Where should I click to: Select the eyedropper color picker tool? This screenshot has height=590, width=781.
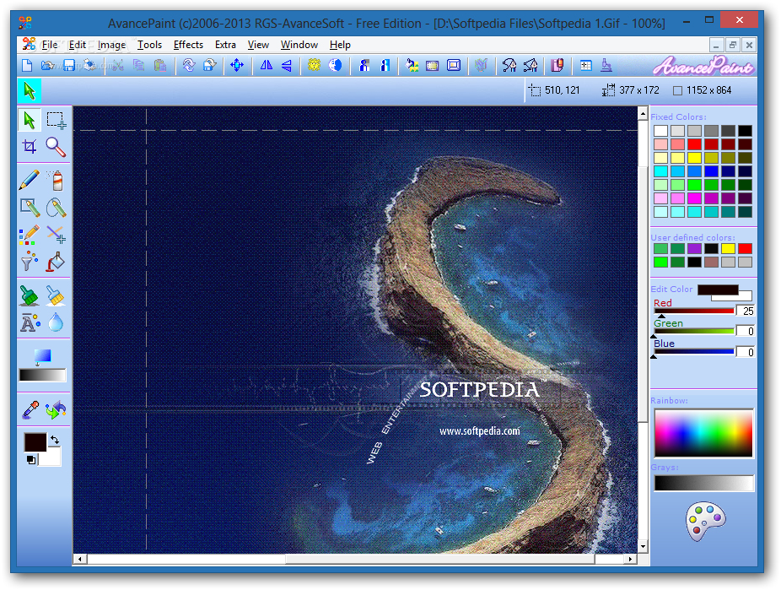pyautogui.click(x=30, y=409)
